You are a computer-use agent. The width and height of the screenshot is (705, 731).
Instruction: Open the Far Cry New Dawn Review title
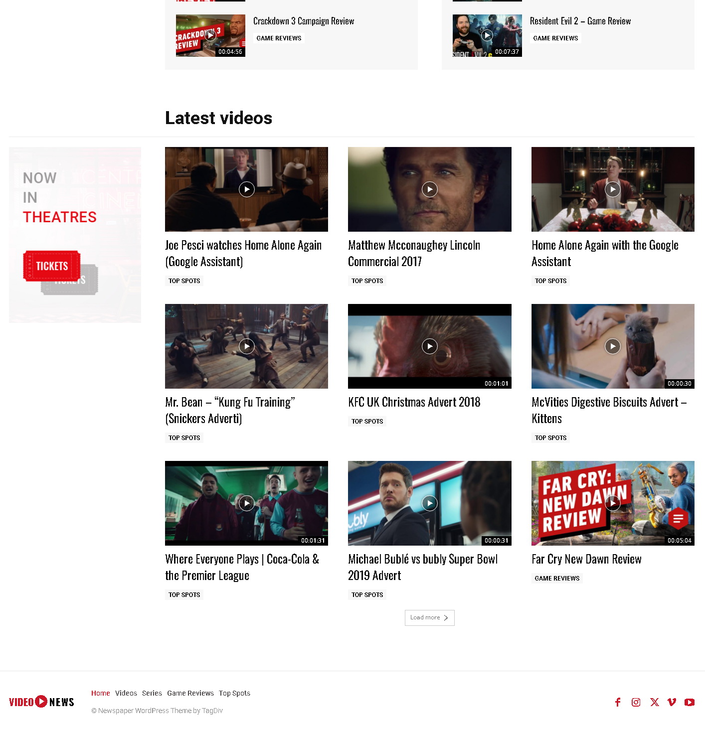[x=586, y=559]
